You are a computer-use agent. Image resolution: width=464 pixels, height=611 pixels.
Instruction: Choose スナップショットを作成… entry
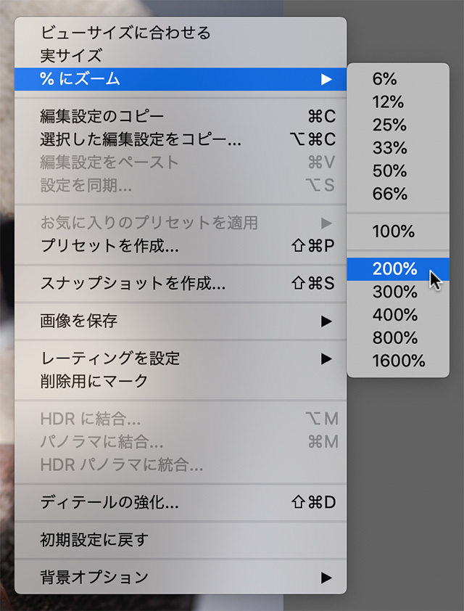click(x=133, y=284)
